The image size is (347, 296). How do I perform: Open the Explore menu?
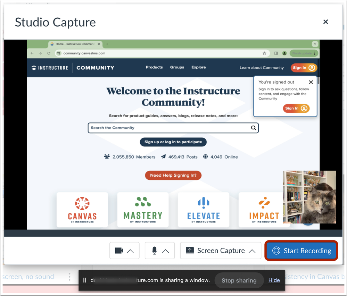(199, 67)
